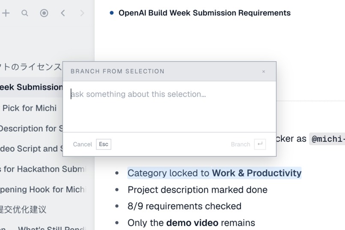The image size is (345, 230).
Task: Close the Branch From Selection dialog
Action: click(x=264, y=72)
